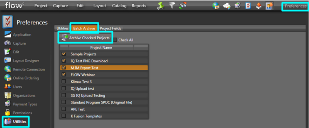Click the large Preferences checklist icon
The width and height of the screenshot is (309, 128).
(8, 22)
